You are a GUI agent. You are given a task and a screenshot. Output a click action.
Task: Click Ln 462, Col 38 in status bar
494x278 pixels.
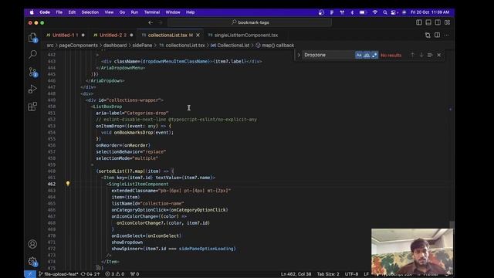tap(296, 274)
